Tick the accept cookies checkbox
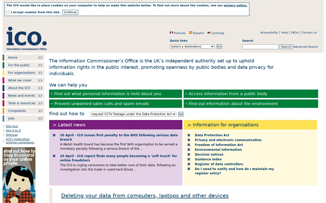Screen dimensions: 326x203 (8, 12)
